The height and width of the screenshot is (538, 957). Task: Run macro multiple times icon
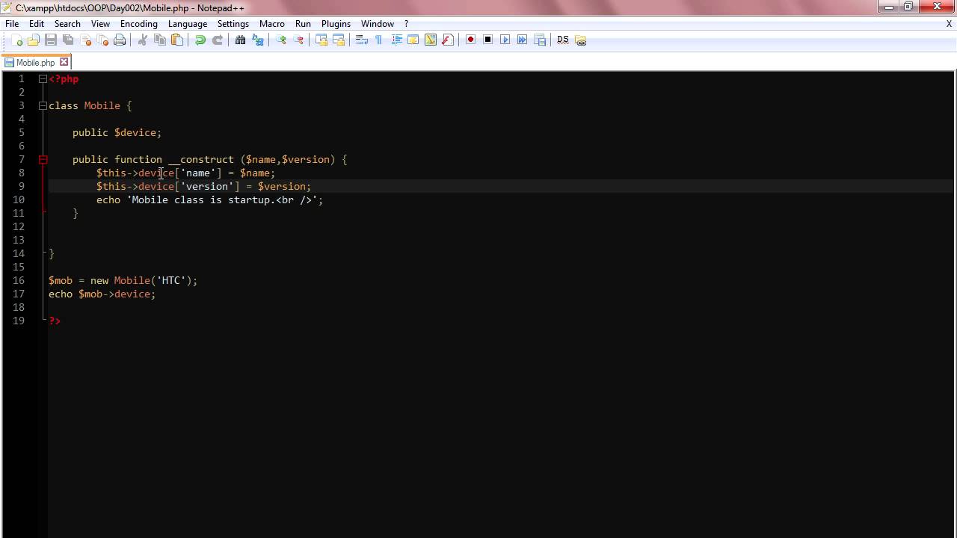coord(523,40)
